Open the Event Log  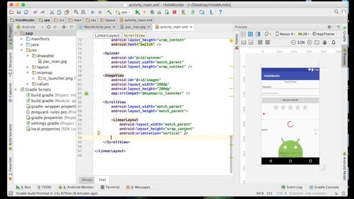[291, 187]
